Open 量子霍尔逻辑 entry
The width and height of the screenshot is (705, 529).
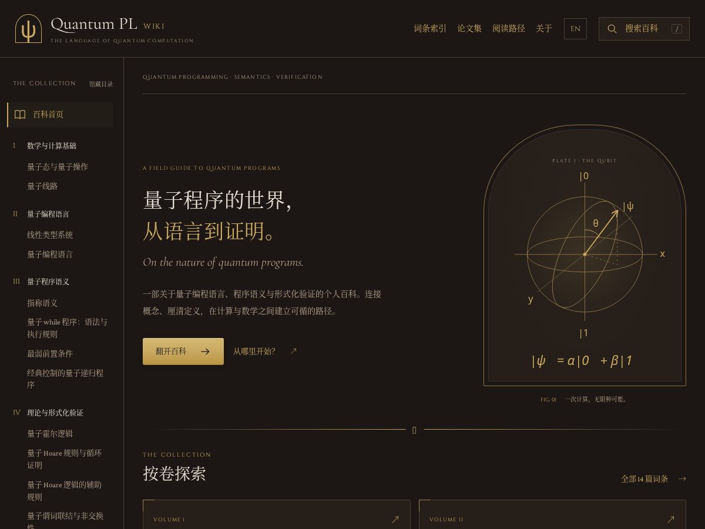tap(50, 434)
